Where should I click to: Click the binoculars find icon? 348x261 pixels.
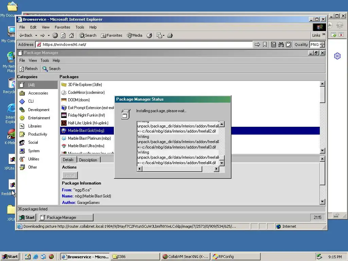(x=281, y=45)
